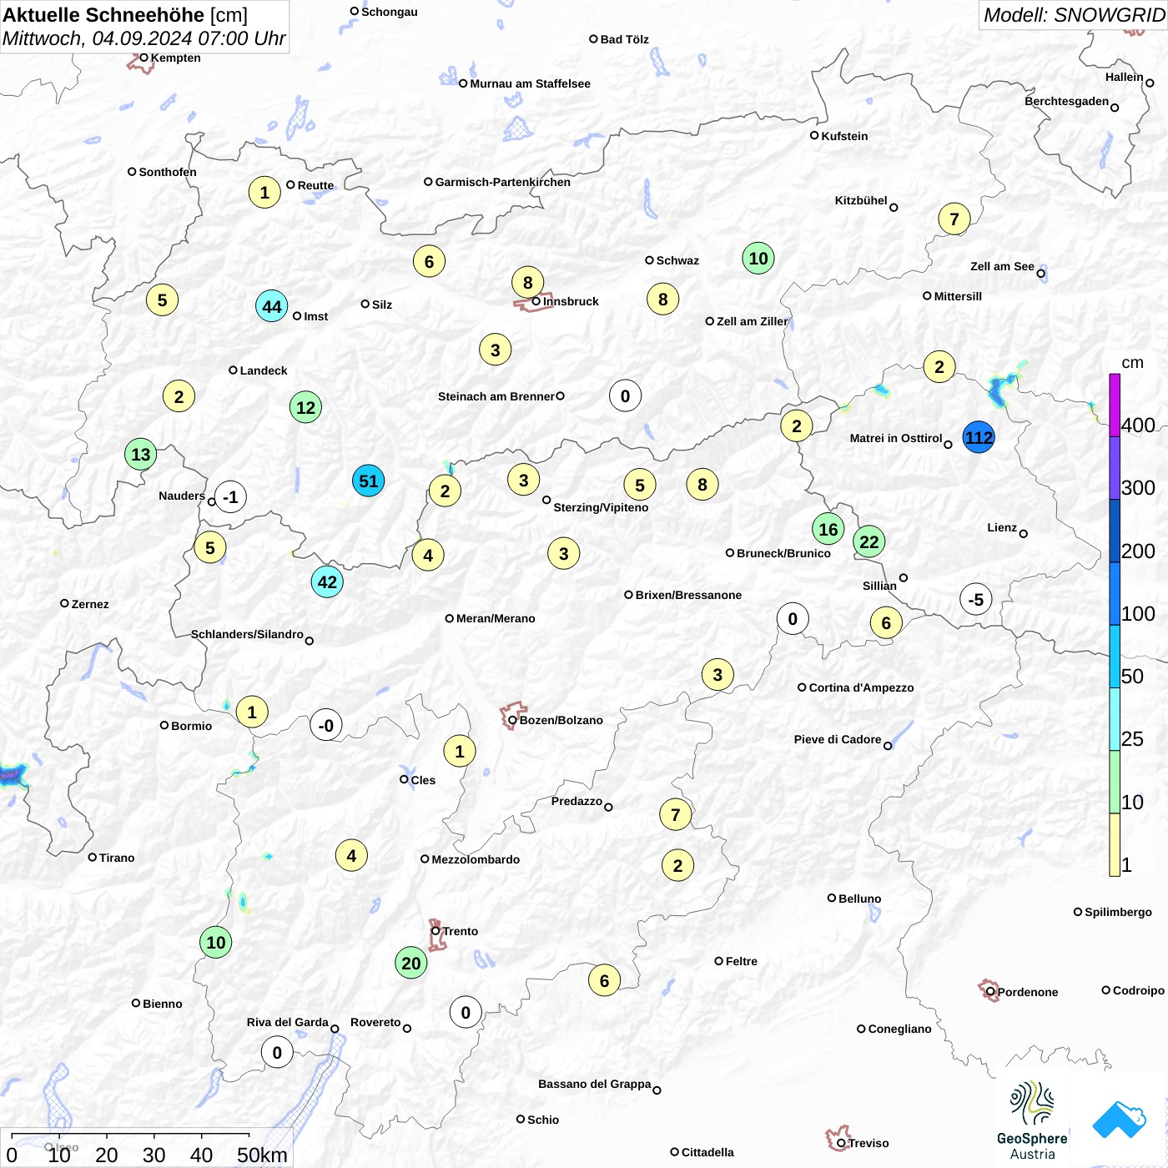Click the yellow 1 cm legend color
This screenshot has width=1168, height=1168.
coord(1115,844)
